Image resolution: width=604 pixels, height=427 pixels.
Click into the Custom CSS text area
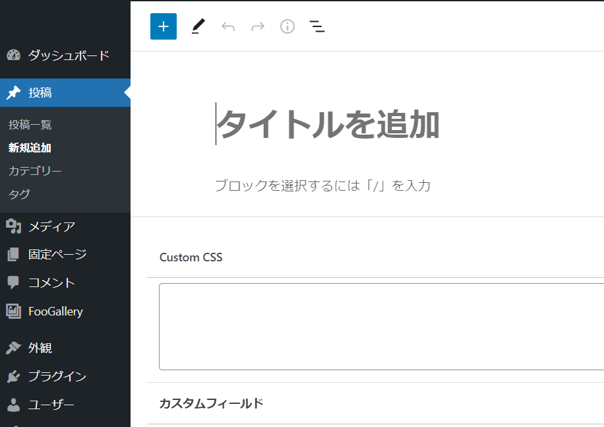click(x=381, y=327)
